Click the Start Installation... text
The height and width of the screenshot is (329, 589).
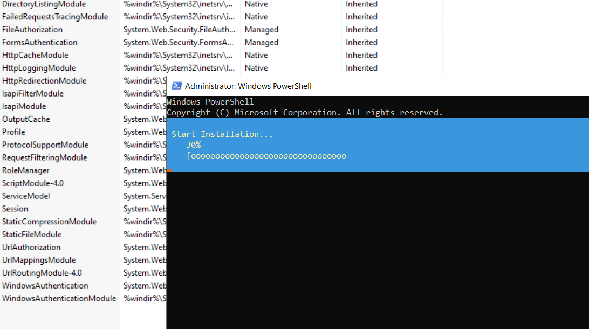[x=222, y=134]
